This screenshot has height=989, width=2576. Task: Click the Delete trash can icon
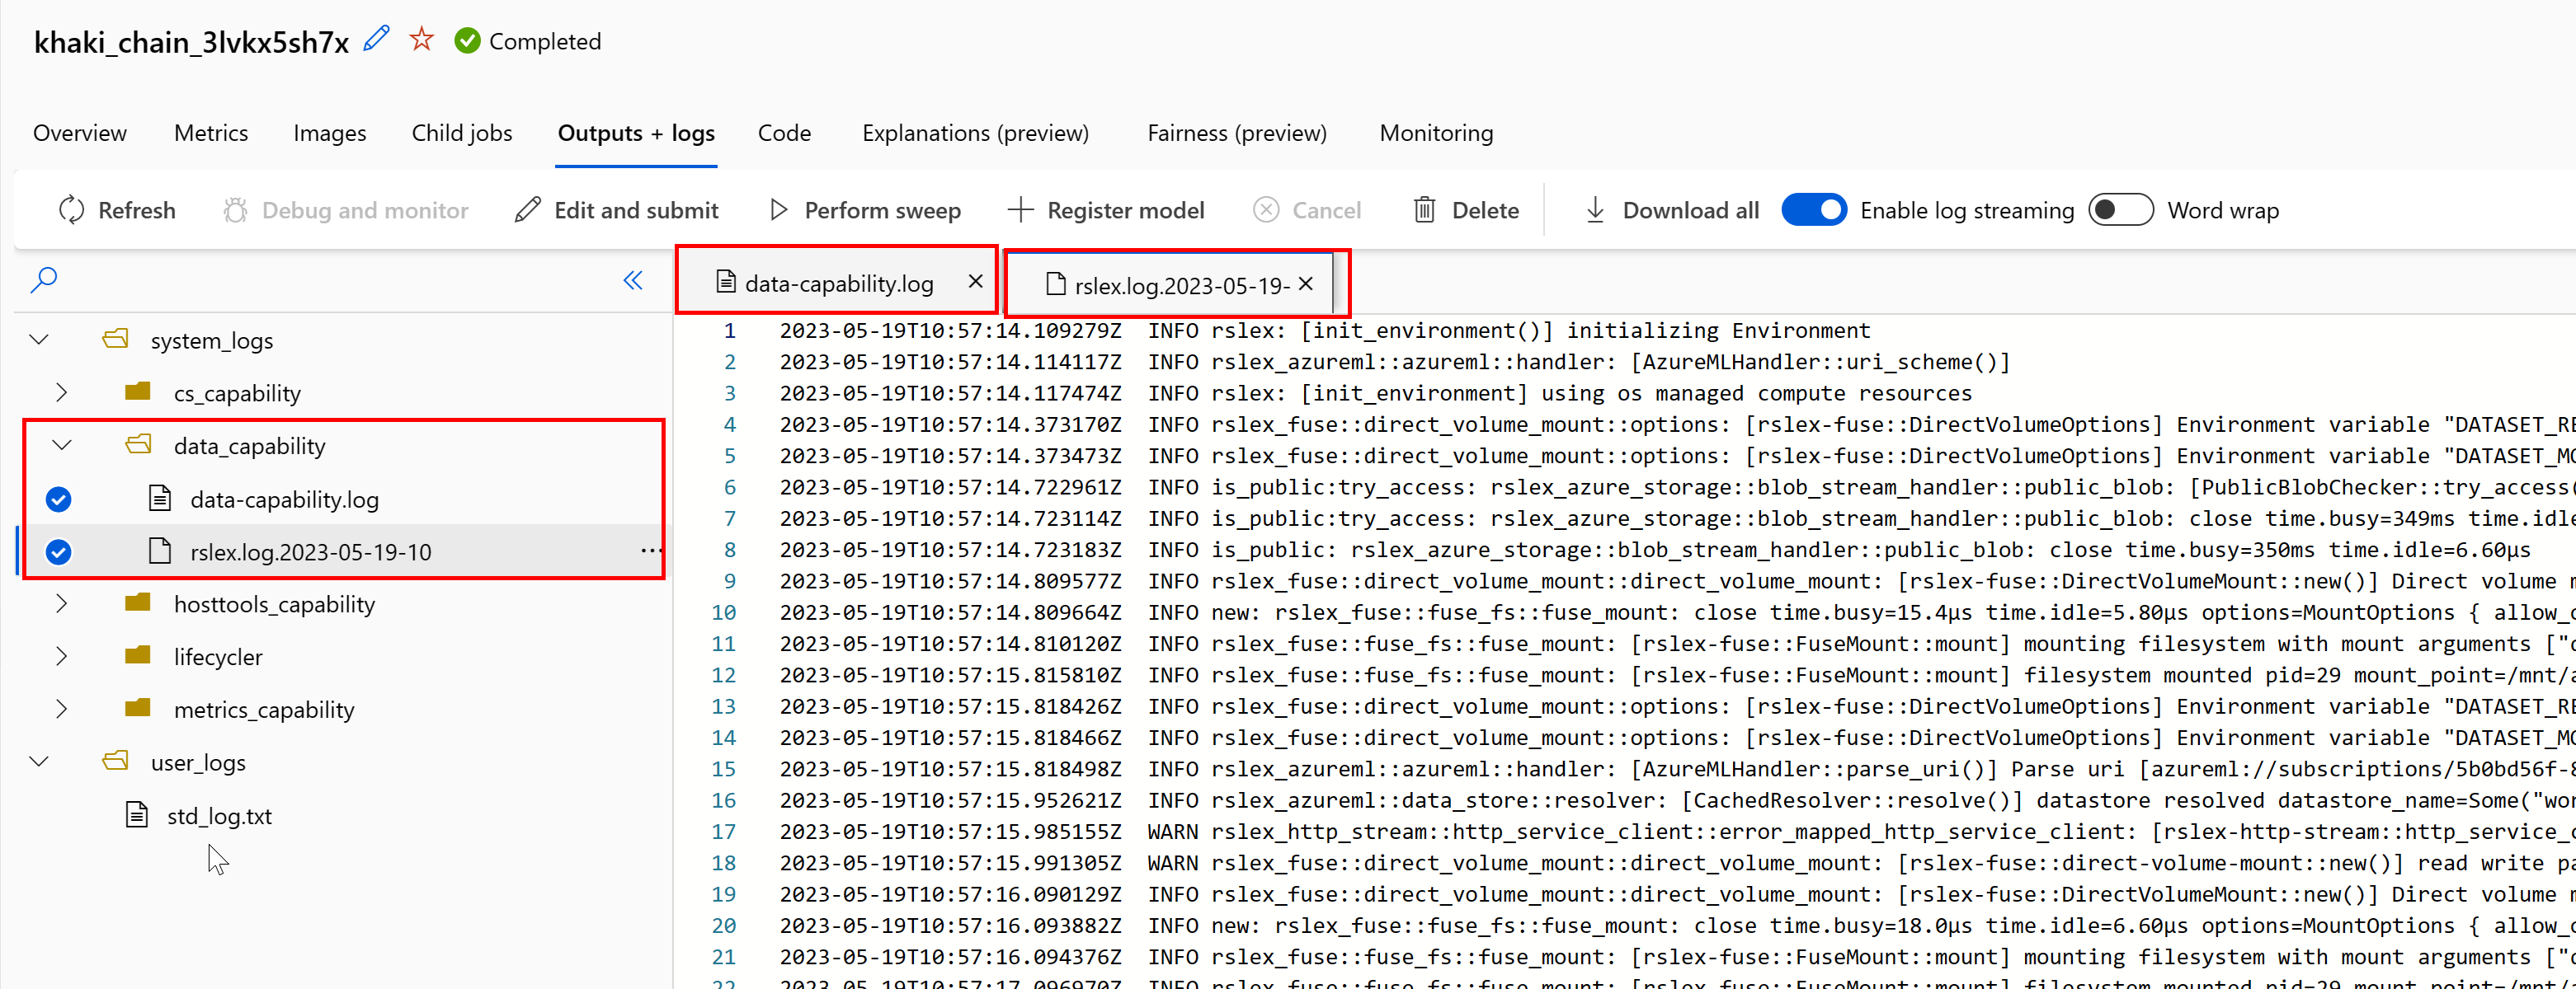[x=1424, y=210]
